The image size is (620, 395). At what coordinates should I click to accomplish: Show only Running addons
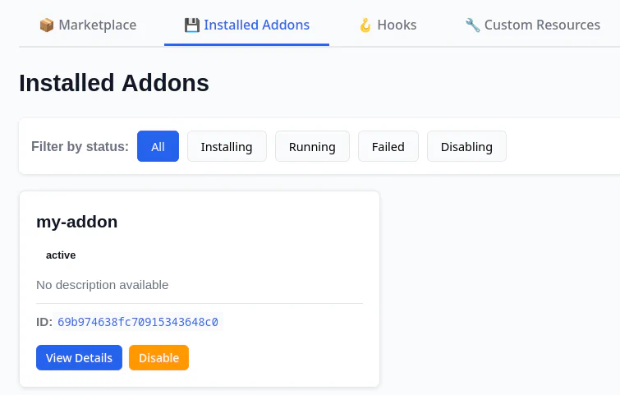312,146
